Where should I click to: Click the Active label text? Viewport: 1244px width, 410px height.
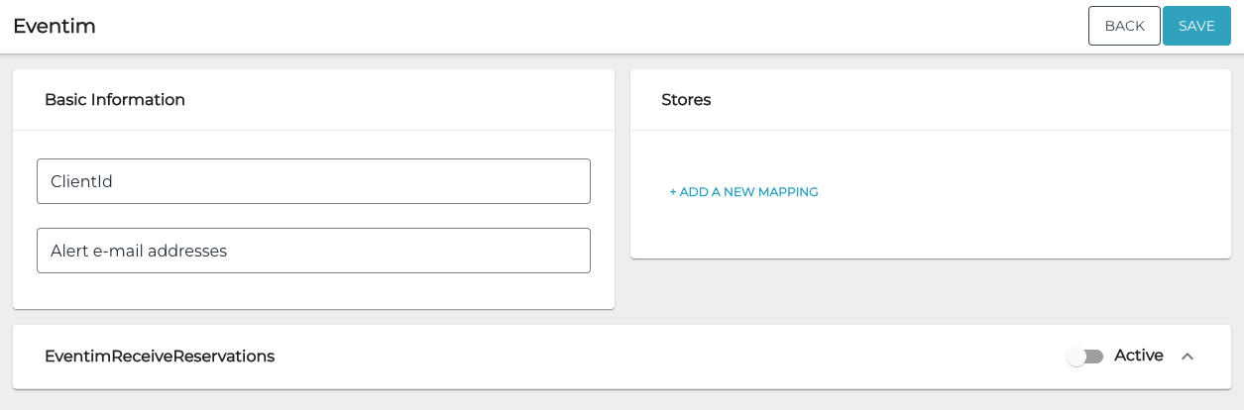coord(1138,356)
